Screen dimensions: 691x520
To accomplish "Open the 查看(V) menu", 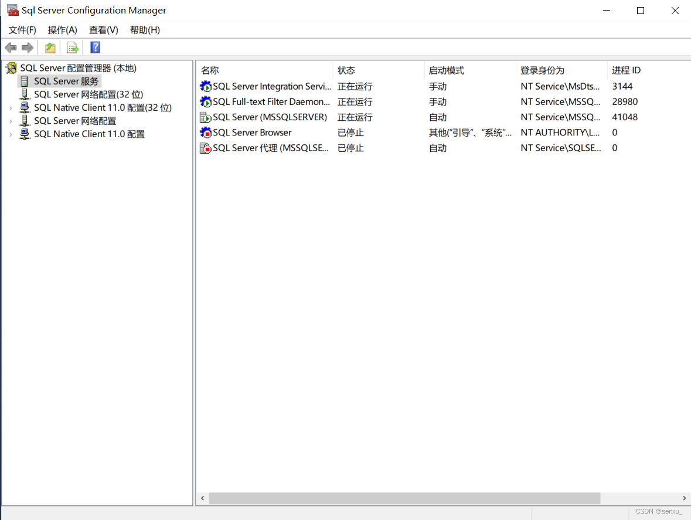I will click(103, 30).
